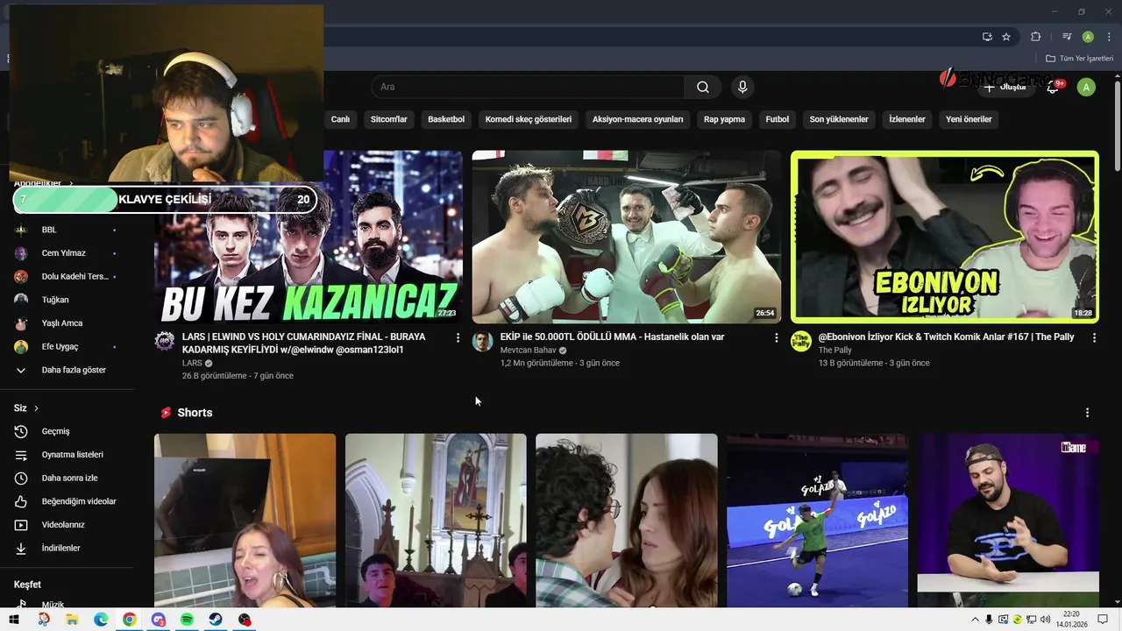Select Aksiyon-macera oyunları chip

(637, 119)
